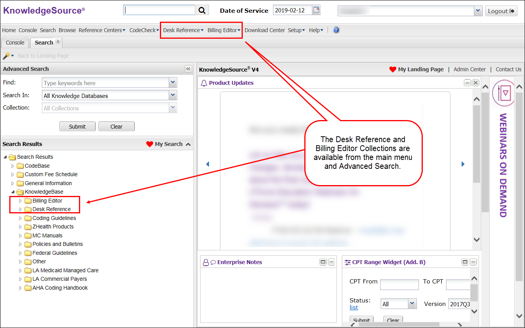Click the previous slide arrow in Product Updates
525x328 pixels.
pos(208,164)
